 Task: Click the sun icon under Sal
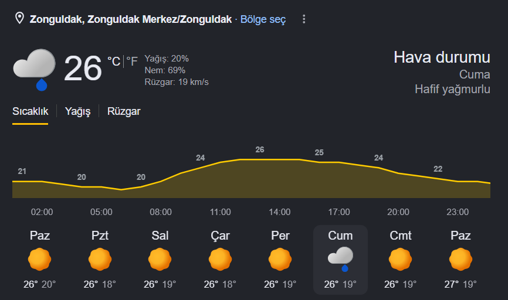[x=160, y=259]
